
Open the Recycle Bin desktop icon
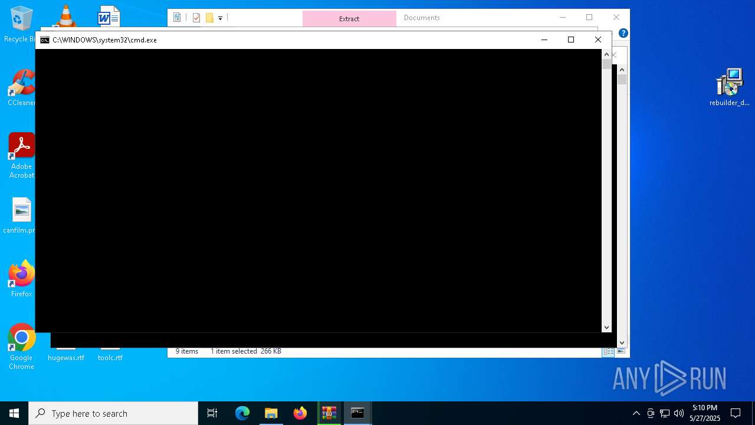tap(21, 24)
